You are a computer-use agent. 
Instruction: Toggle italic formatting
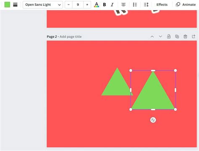[112, 5]
